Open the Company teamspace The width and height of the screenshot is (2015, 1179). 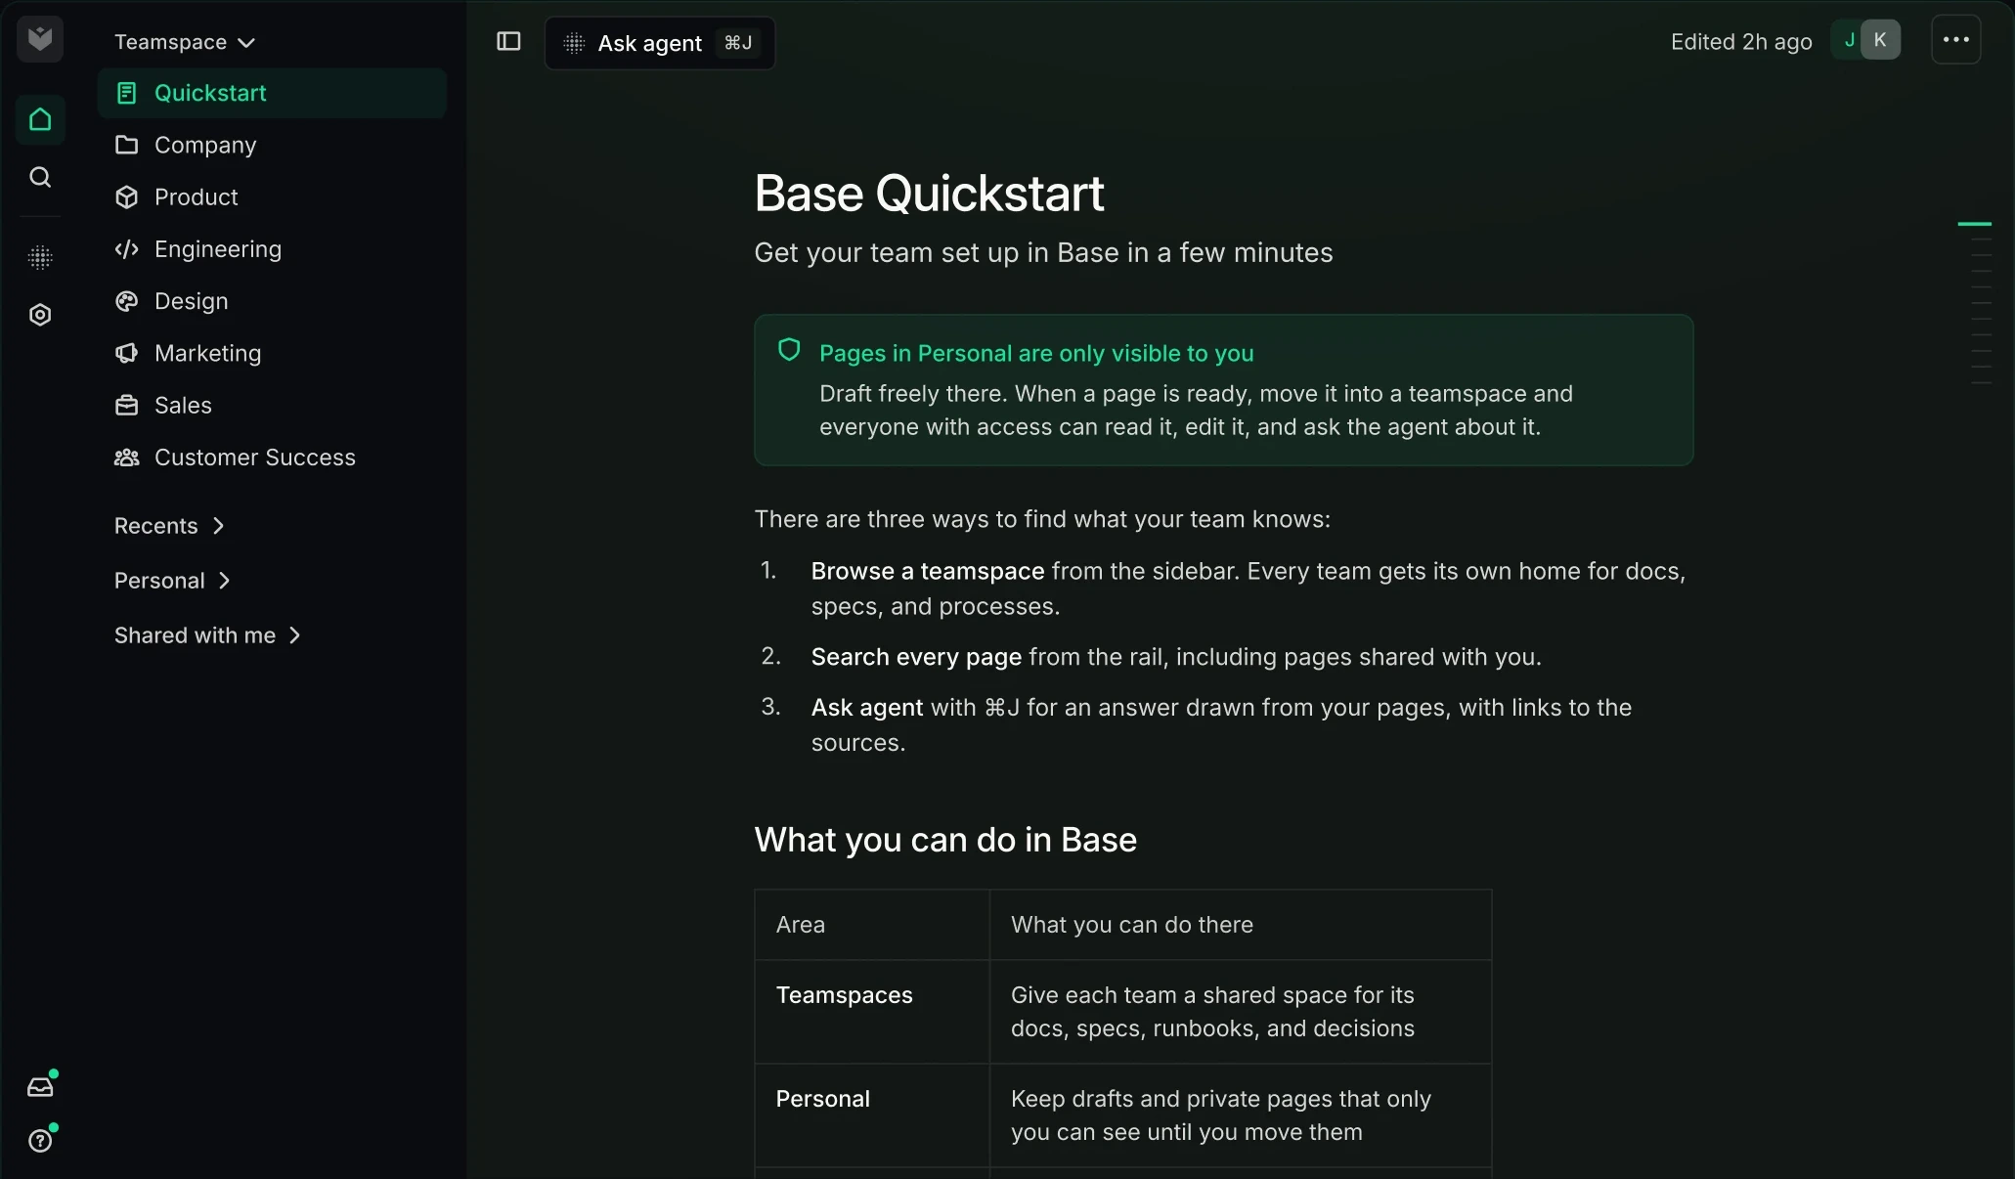click(273, 145)
